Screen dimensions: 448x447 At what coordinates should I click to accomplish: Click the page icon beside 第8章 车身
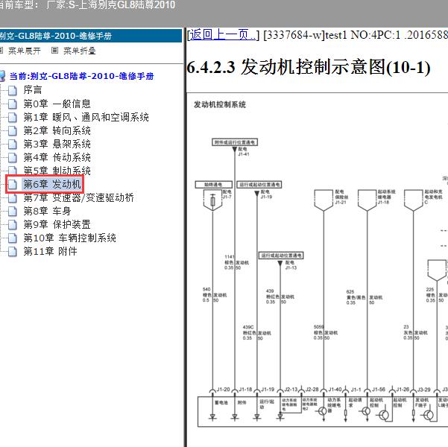(12, 212)
